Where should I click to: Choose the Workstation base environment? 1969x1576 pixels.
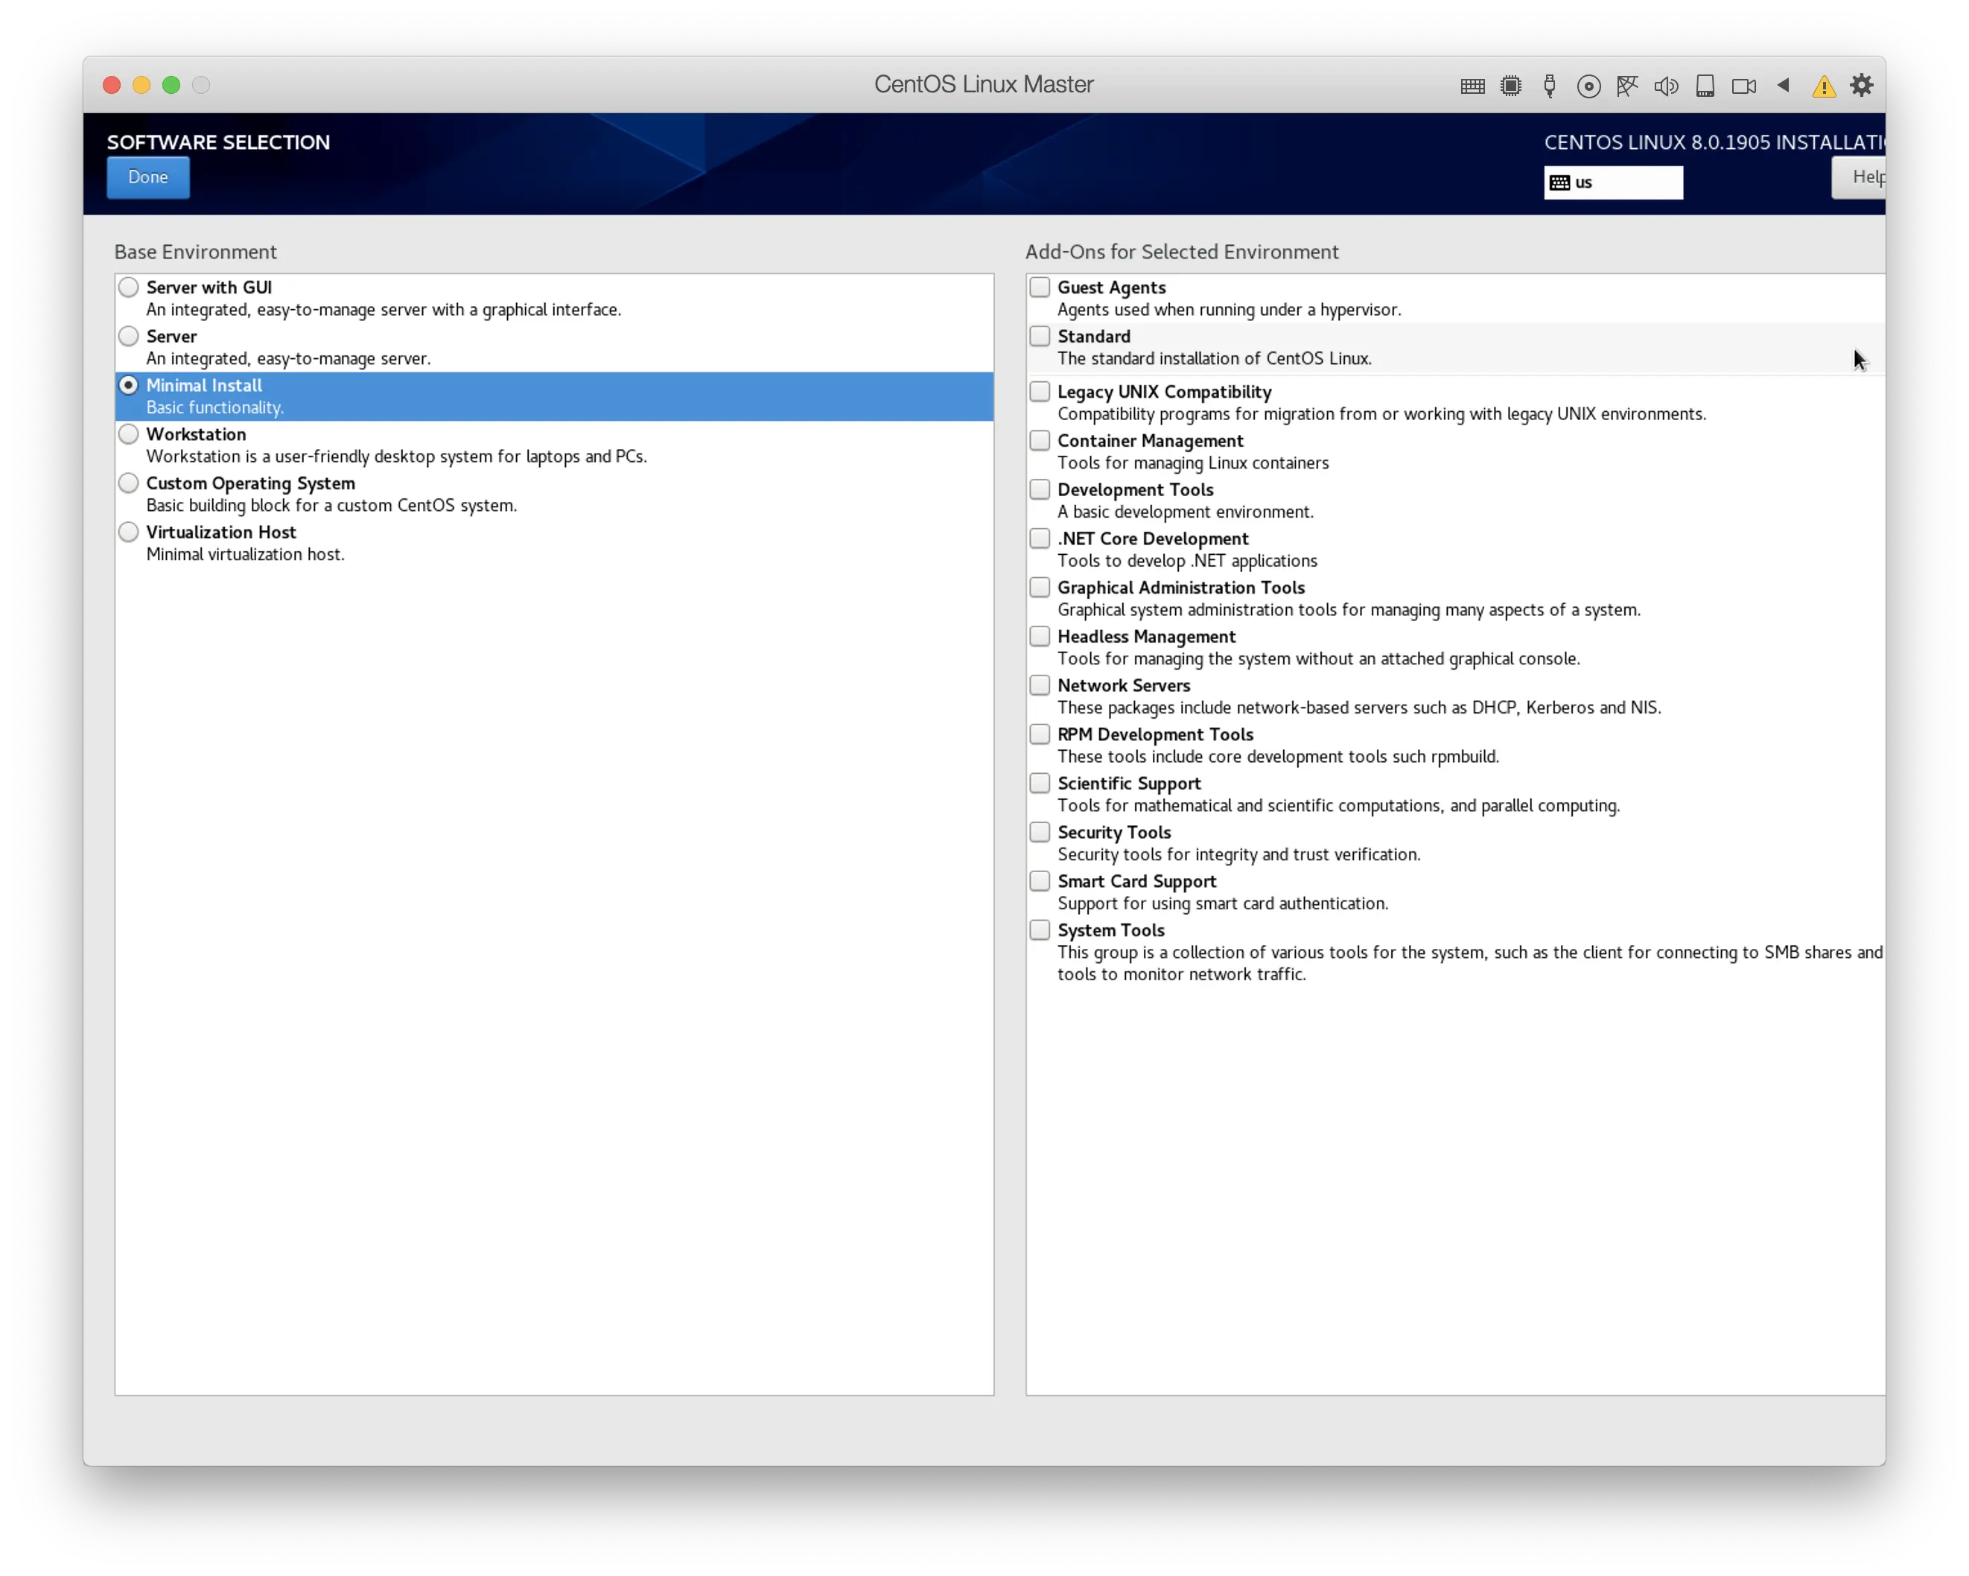click(x=129, y=434)
